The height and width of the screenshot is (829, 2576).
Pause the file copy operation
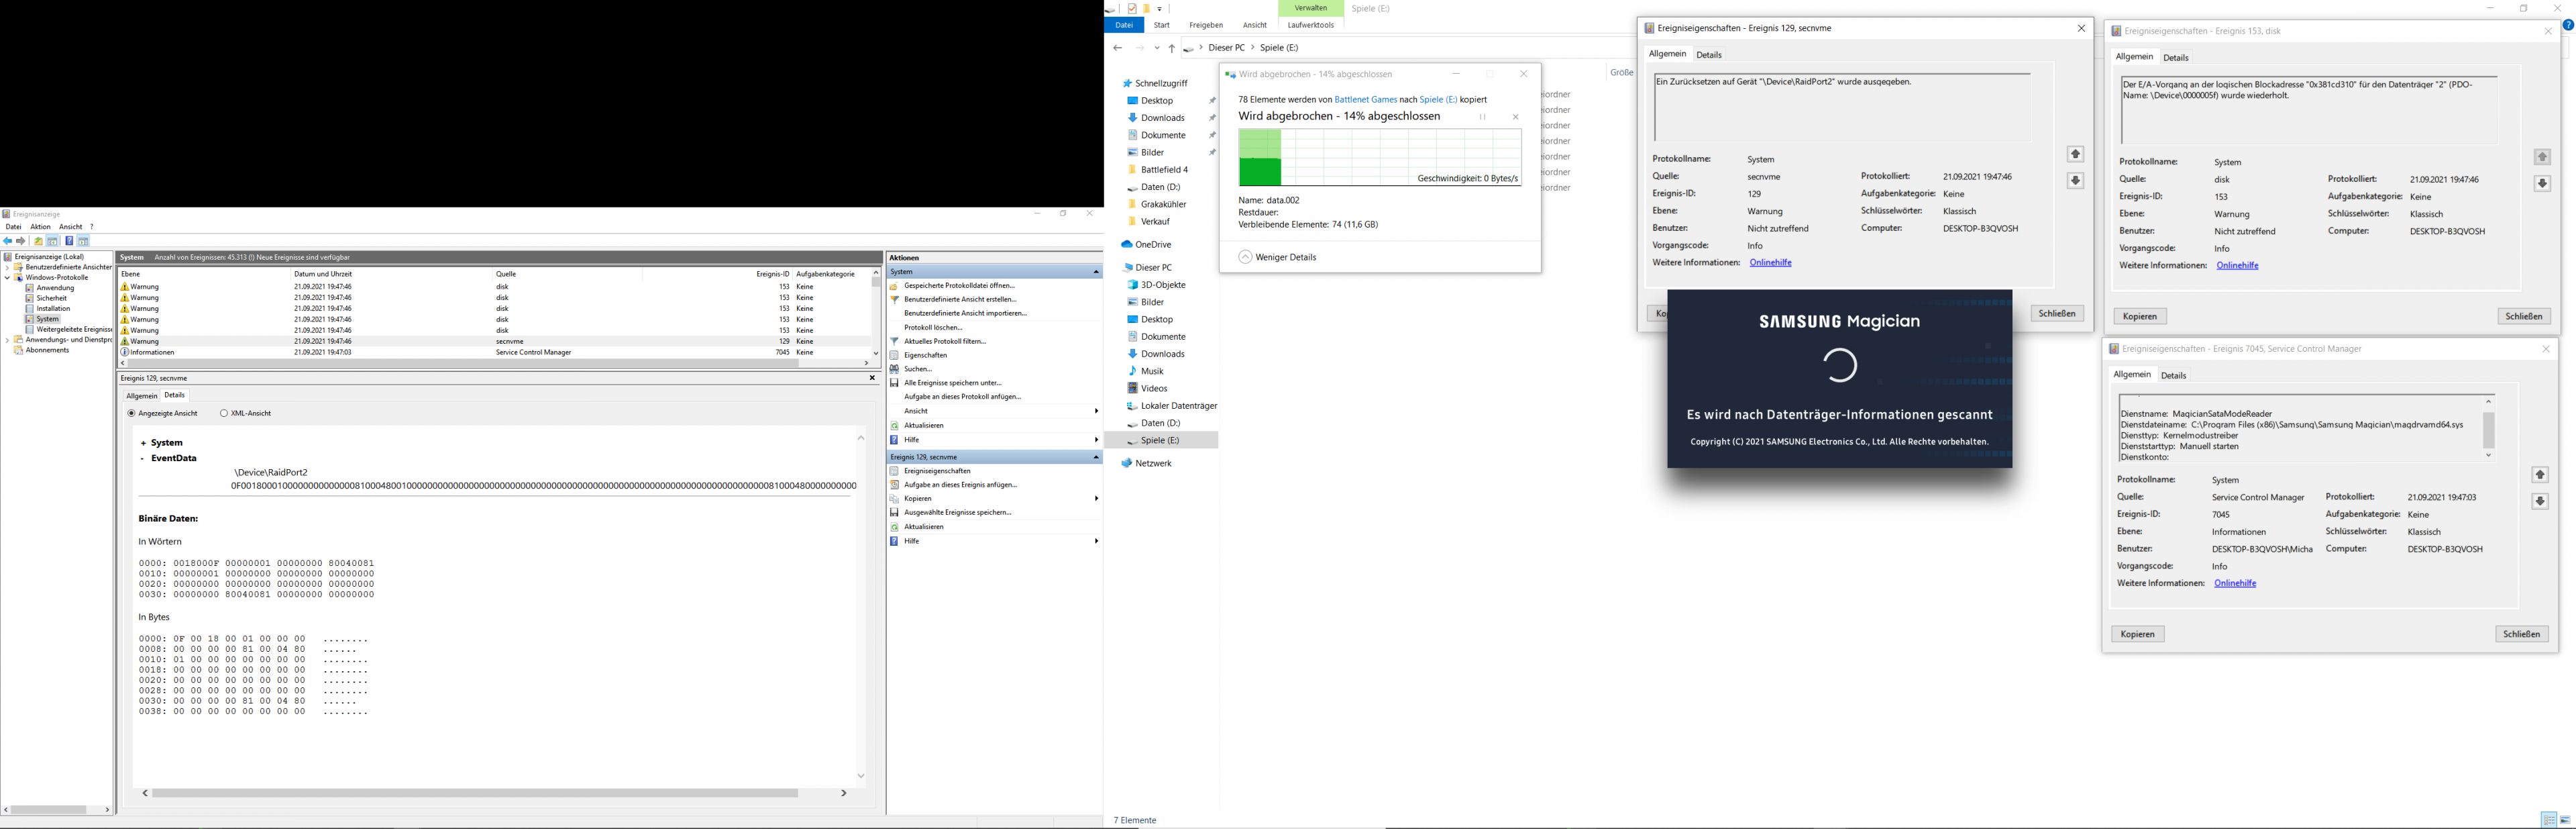coord(1483,117)
